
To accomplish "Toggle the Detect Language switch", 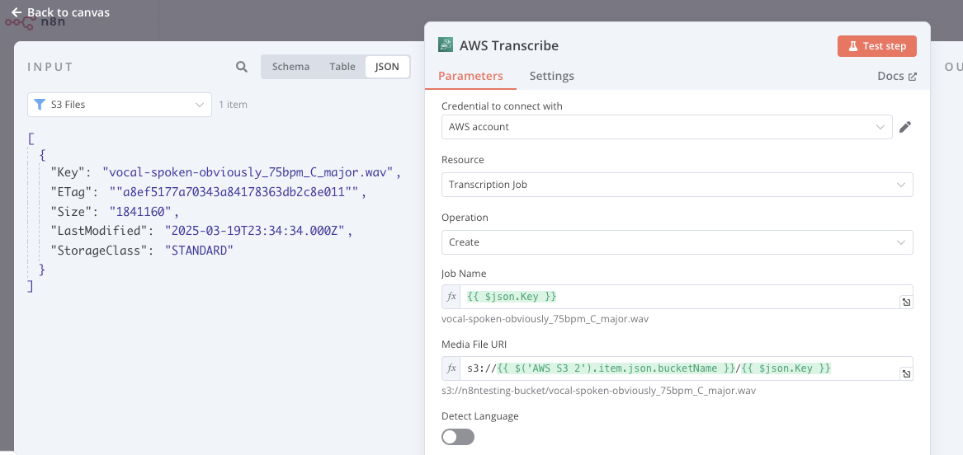I will pyautogui.click(x=458, y=437).
